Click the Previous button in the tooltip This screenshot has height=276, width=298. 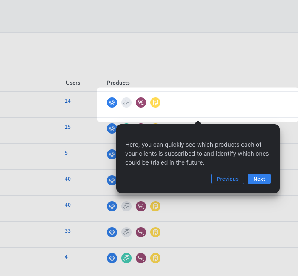[x=227, y=179]
